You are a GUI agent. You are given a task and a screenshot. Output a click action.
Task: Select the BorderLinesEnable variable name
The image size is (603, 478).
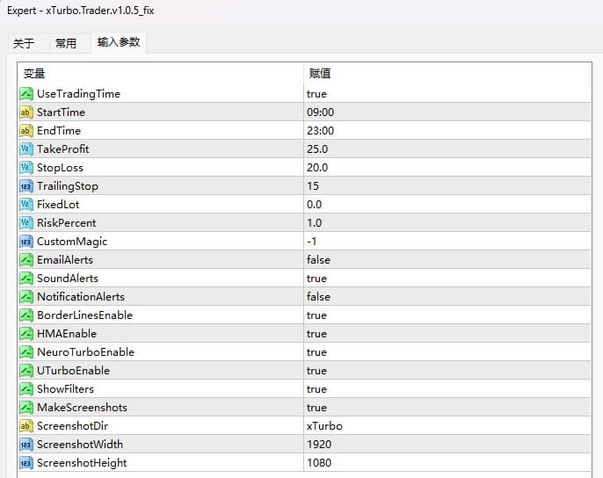coord(84,315)
